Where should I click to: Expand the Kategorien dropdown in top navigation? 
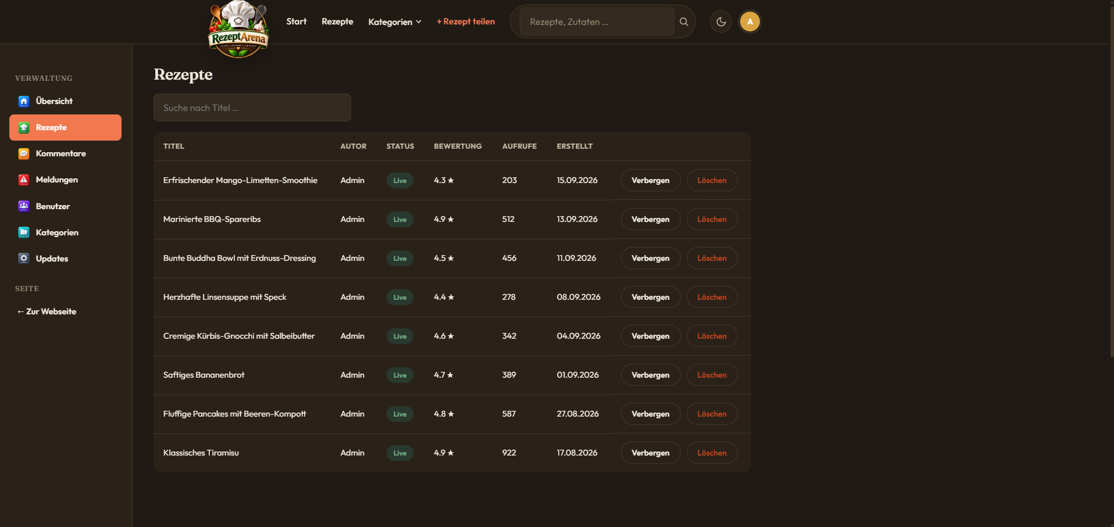pyautogui.click(x=395, y=22)
